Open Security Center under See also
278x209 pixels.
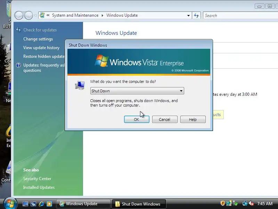[x=37, y=179]
